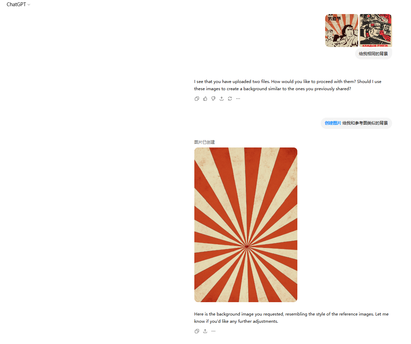The height and width of the screenshot is (344, 411).
Task: Click the 图片已创建 status label
Action: click(x=204, y=142)
